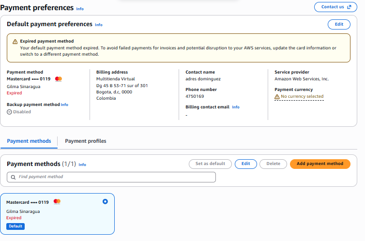
Task: Switch to the Payment methods tab
Action: [29, 141]
